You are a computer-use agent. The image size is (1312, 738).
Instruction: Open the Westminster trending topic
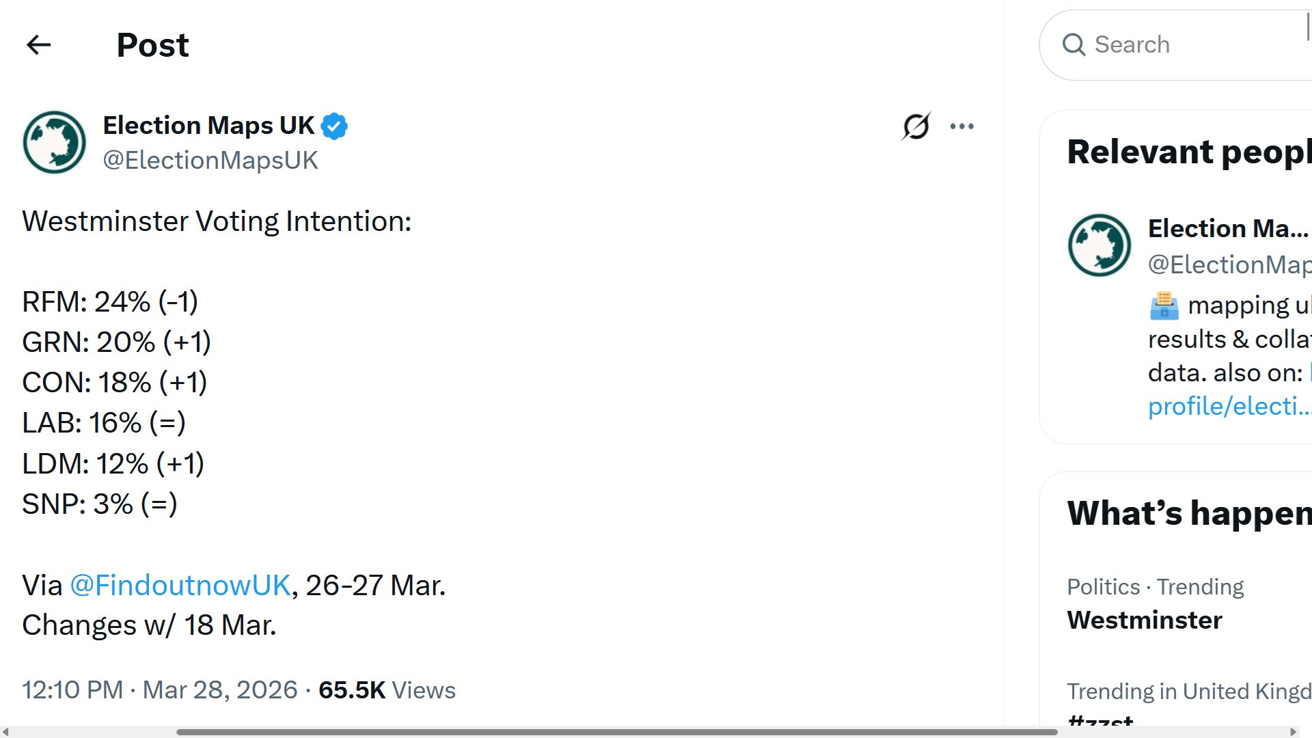point(1145,620)
